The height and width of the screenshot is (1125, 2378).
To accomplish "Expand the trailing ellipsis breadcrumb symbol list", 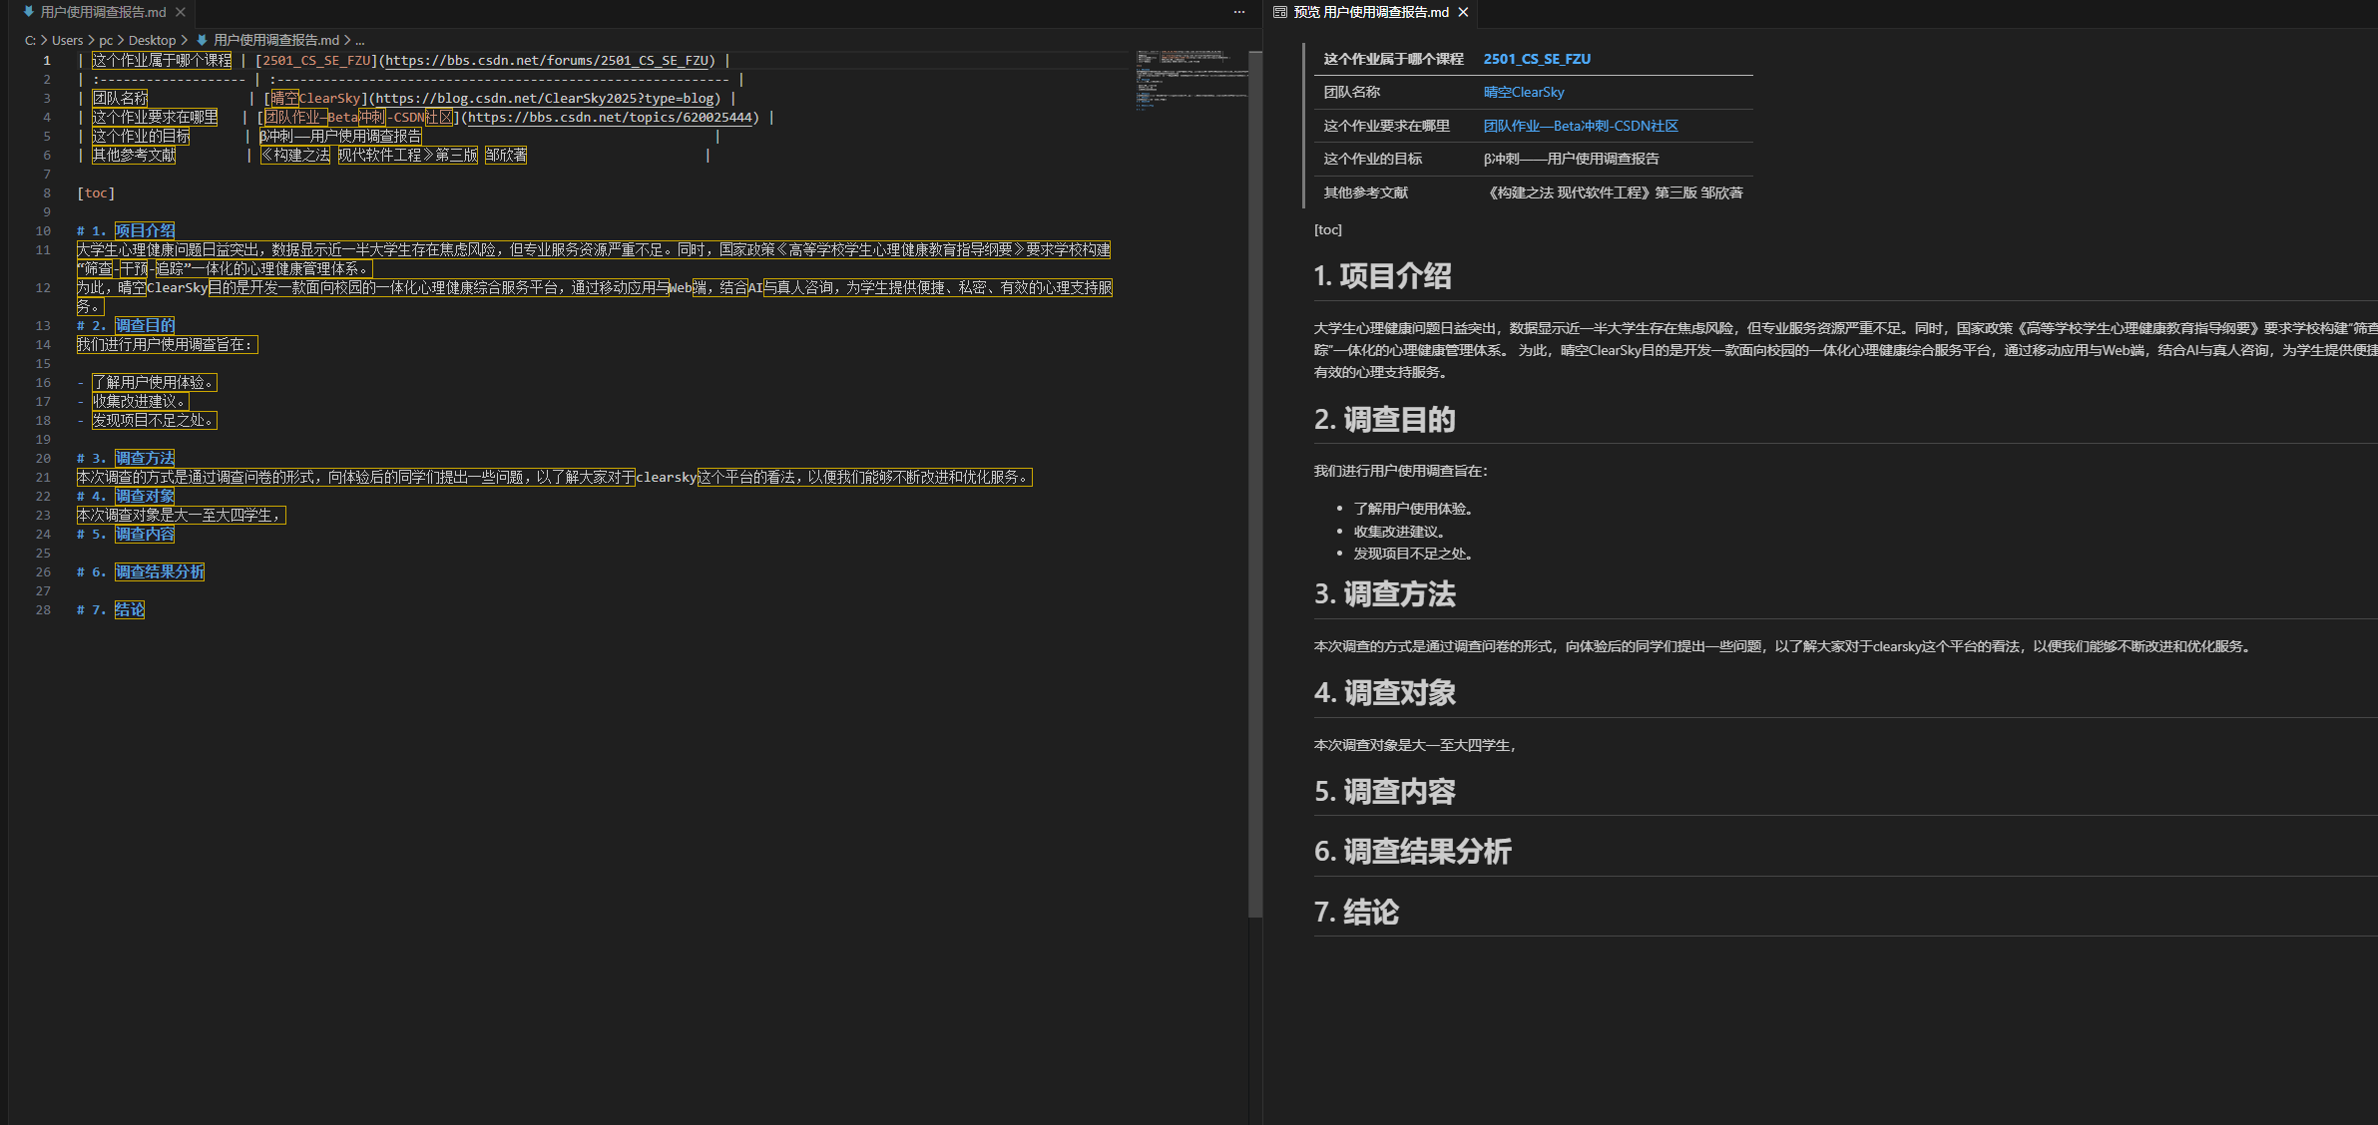I will 360,40.
